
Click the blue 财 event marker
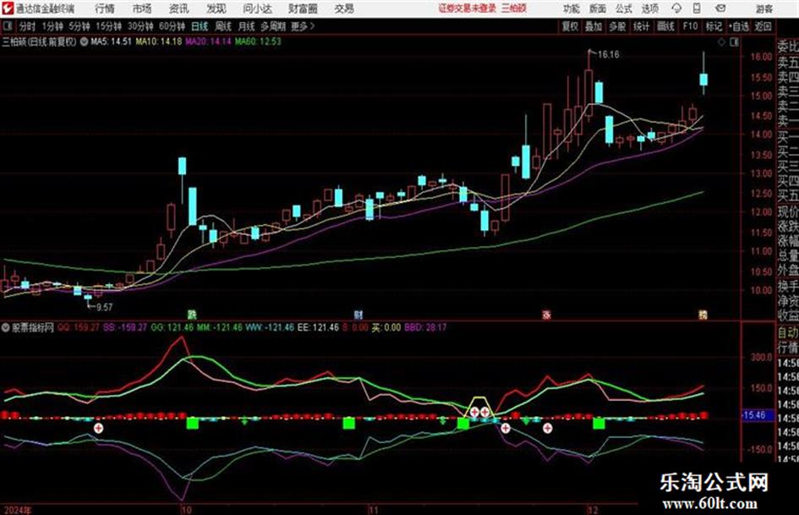[358, 315]
